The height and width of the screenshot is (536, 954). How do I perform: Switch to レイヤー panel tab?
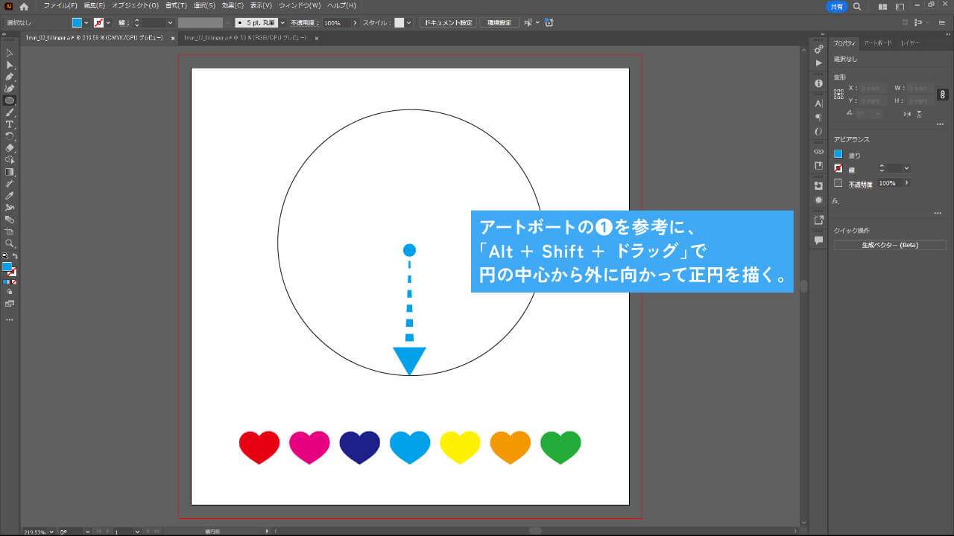tap(910, 43)
